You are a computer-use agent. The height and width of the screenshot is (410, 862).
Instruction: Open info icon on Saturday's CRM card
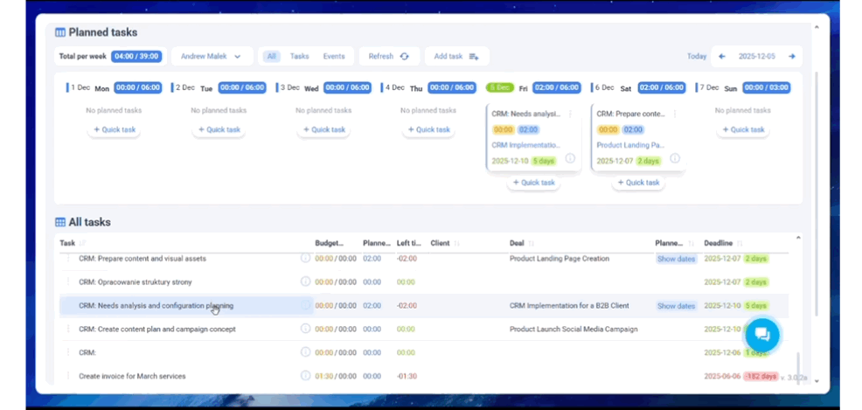[675, 159]
